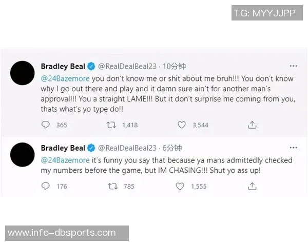Open @24Bazemore mention in second tweet
This screenshot has height=246, width=308.
click(65, 160)
